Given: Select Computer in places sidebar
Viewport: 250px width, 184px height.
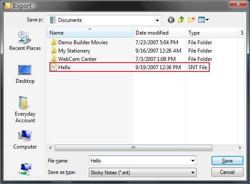Looking at the screenshot, I should (25, 140).
